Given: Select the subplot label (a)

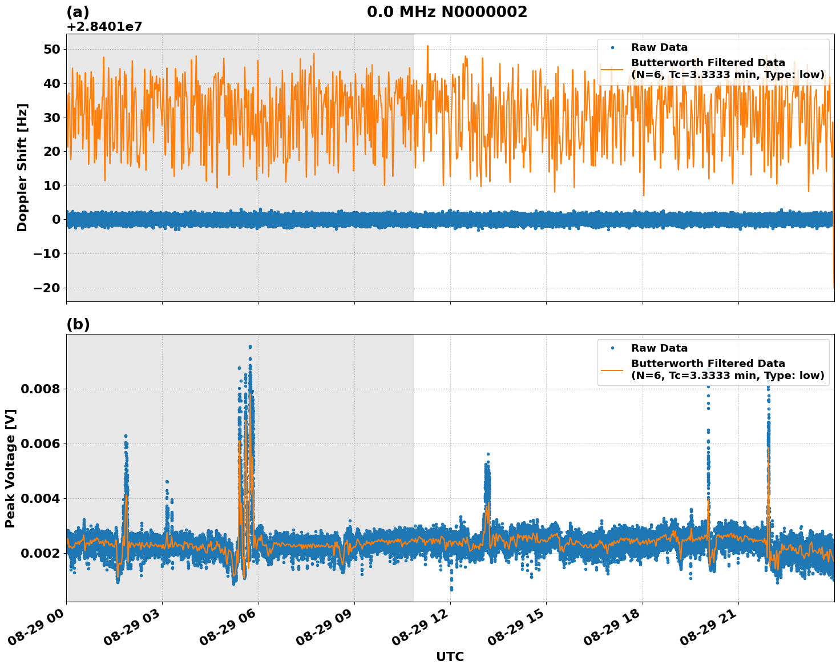Looking at the screenshot, I should point(79,10).
